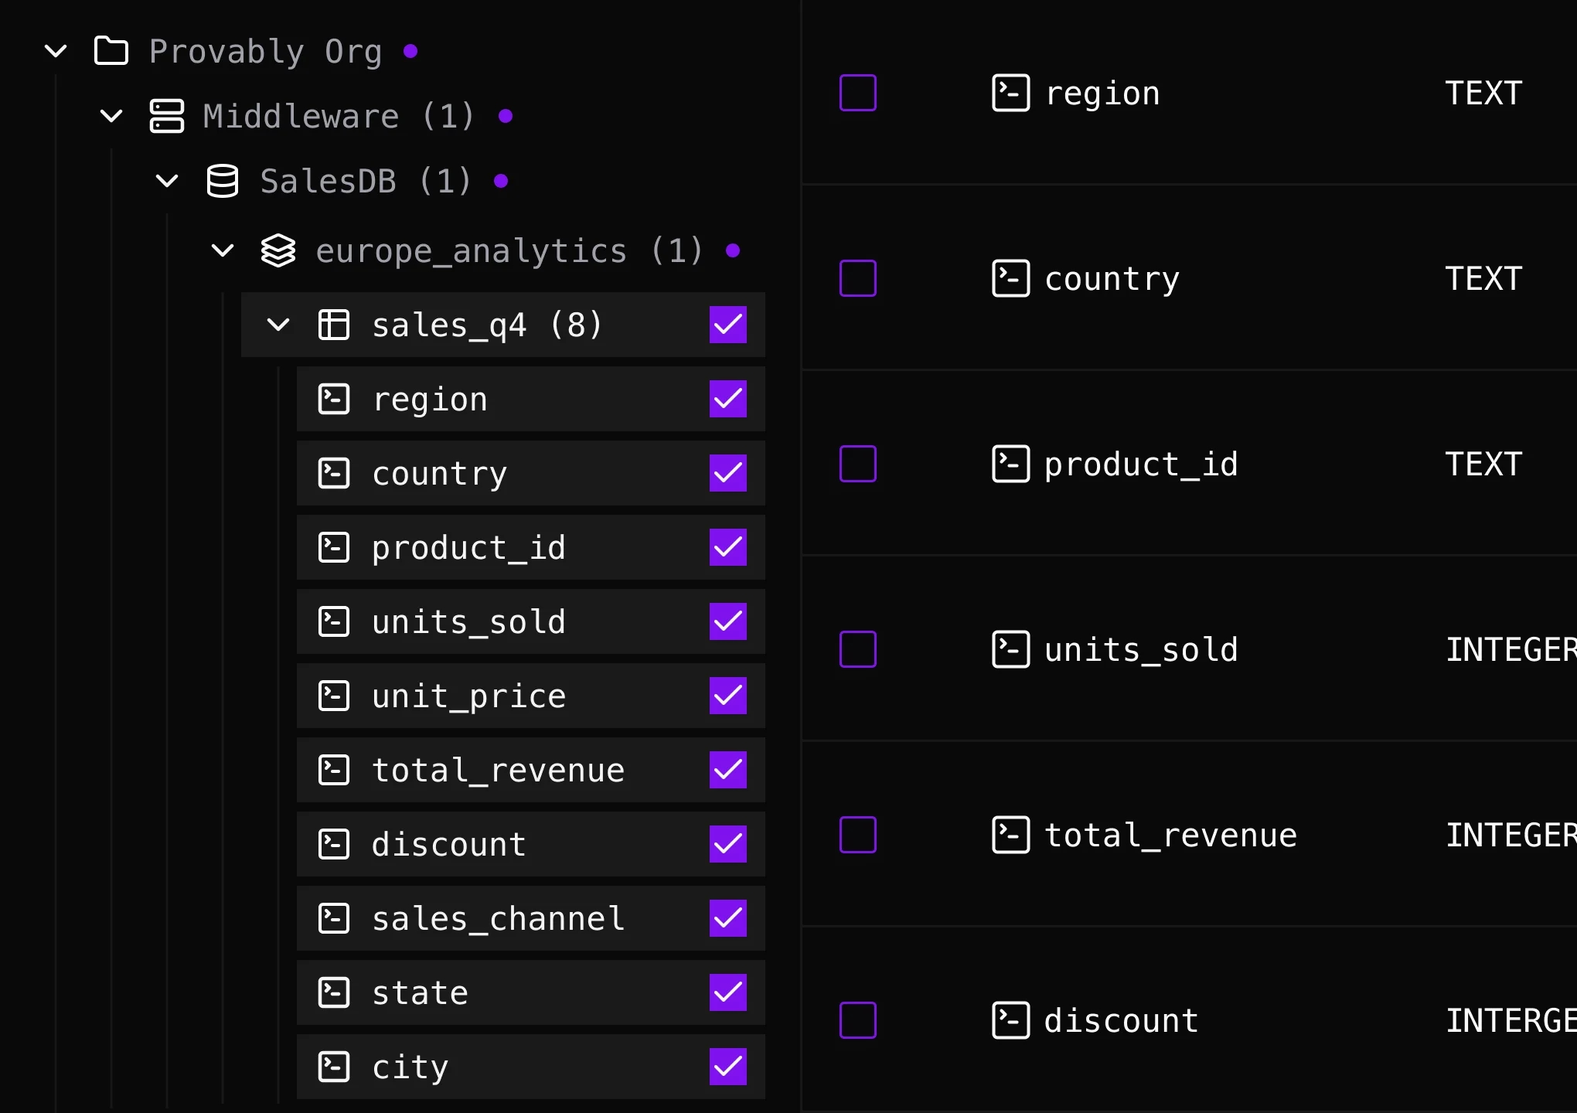Click the sales_q4 table icon

tap(334, 325)
